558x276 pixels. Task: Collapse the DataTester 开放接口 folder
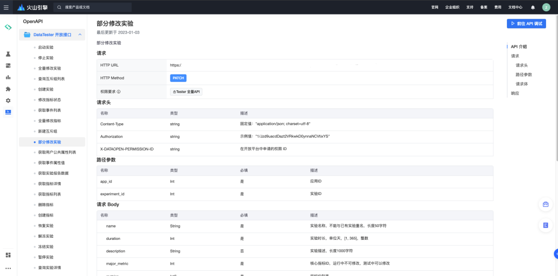[x=80, y=35]
